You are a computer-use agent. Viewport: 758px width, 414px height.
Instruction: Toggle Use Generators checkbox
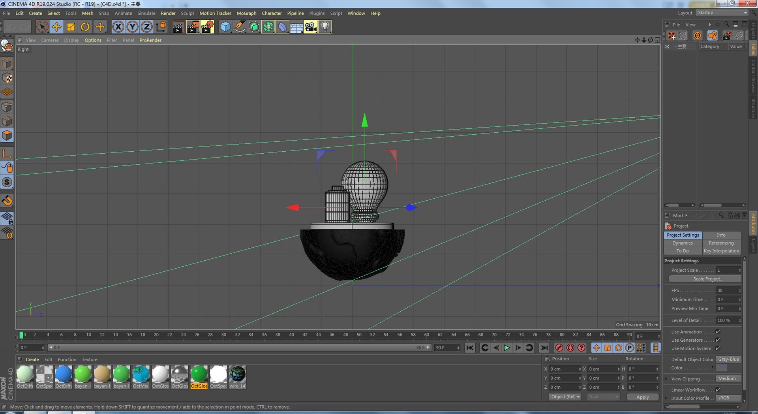click(718, 340)
